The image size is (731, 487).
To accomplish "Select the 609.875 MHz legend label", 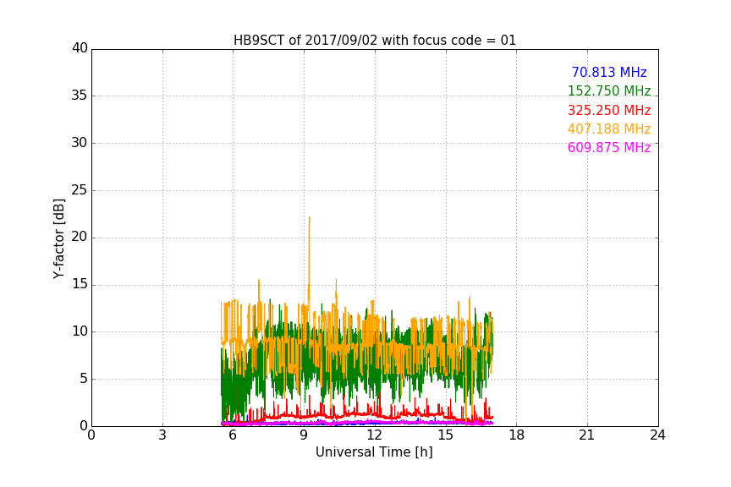I will click(609, 147).
